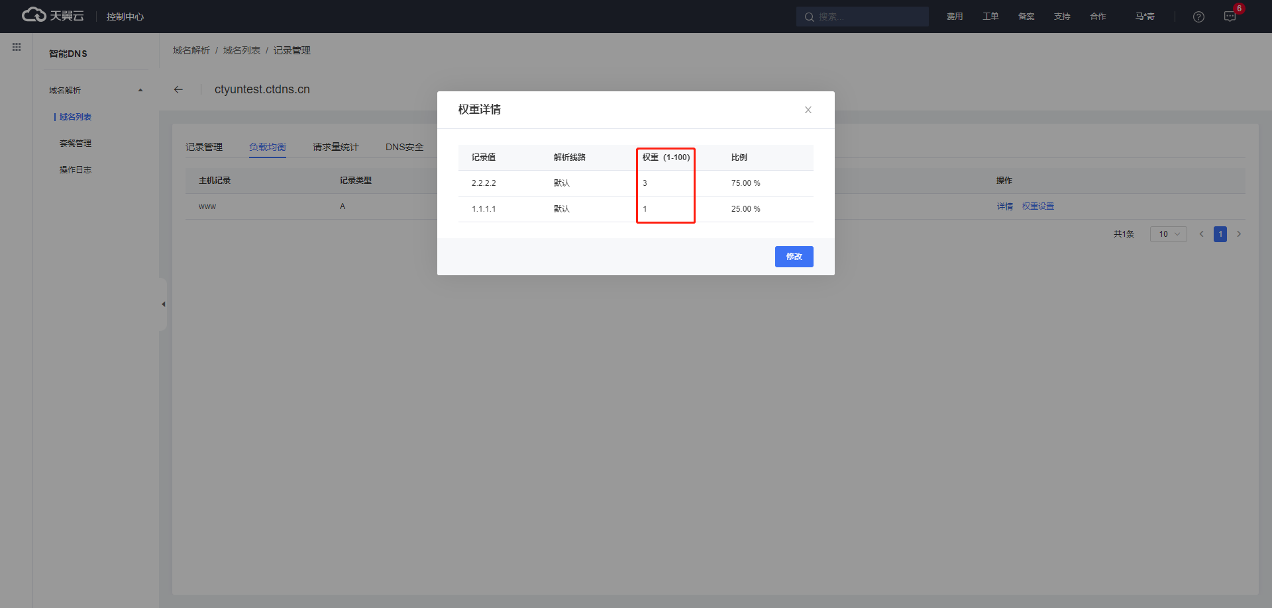Click the 详情 link for www
This screenshot has height=608, width=1272.
[1005, 206]
